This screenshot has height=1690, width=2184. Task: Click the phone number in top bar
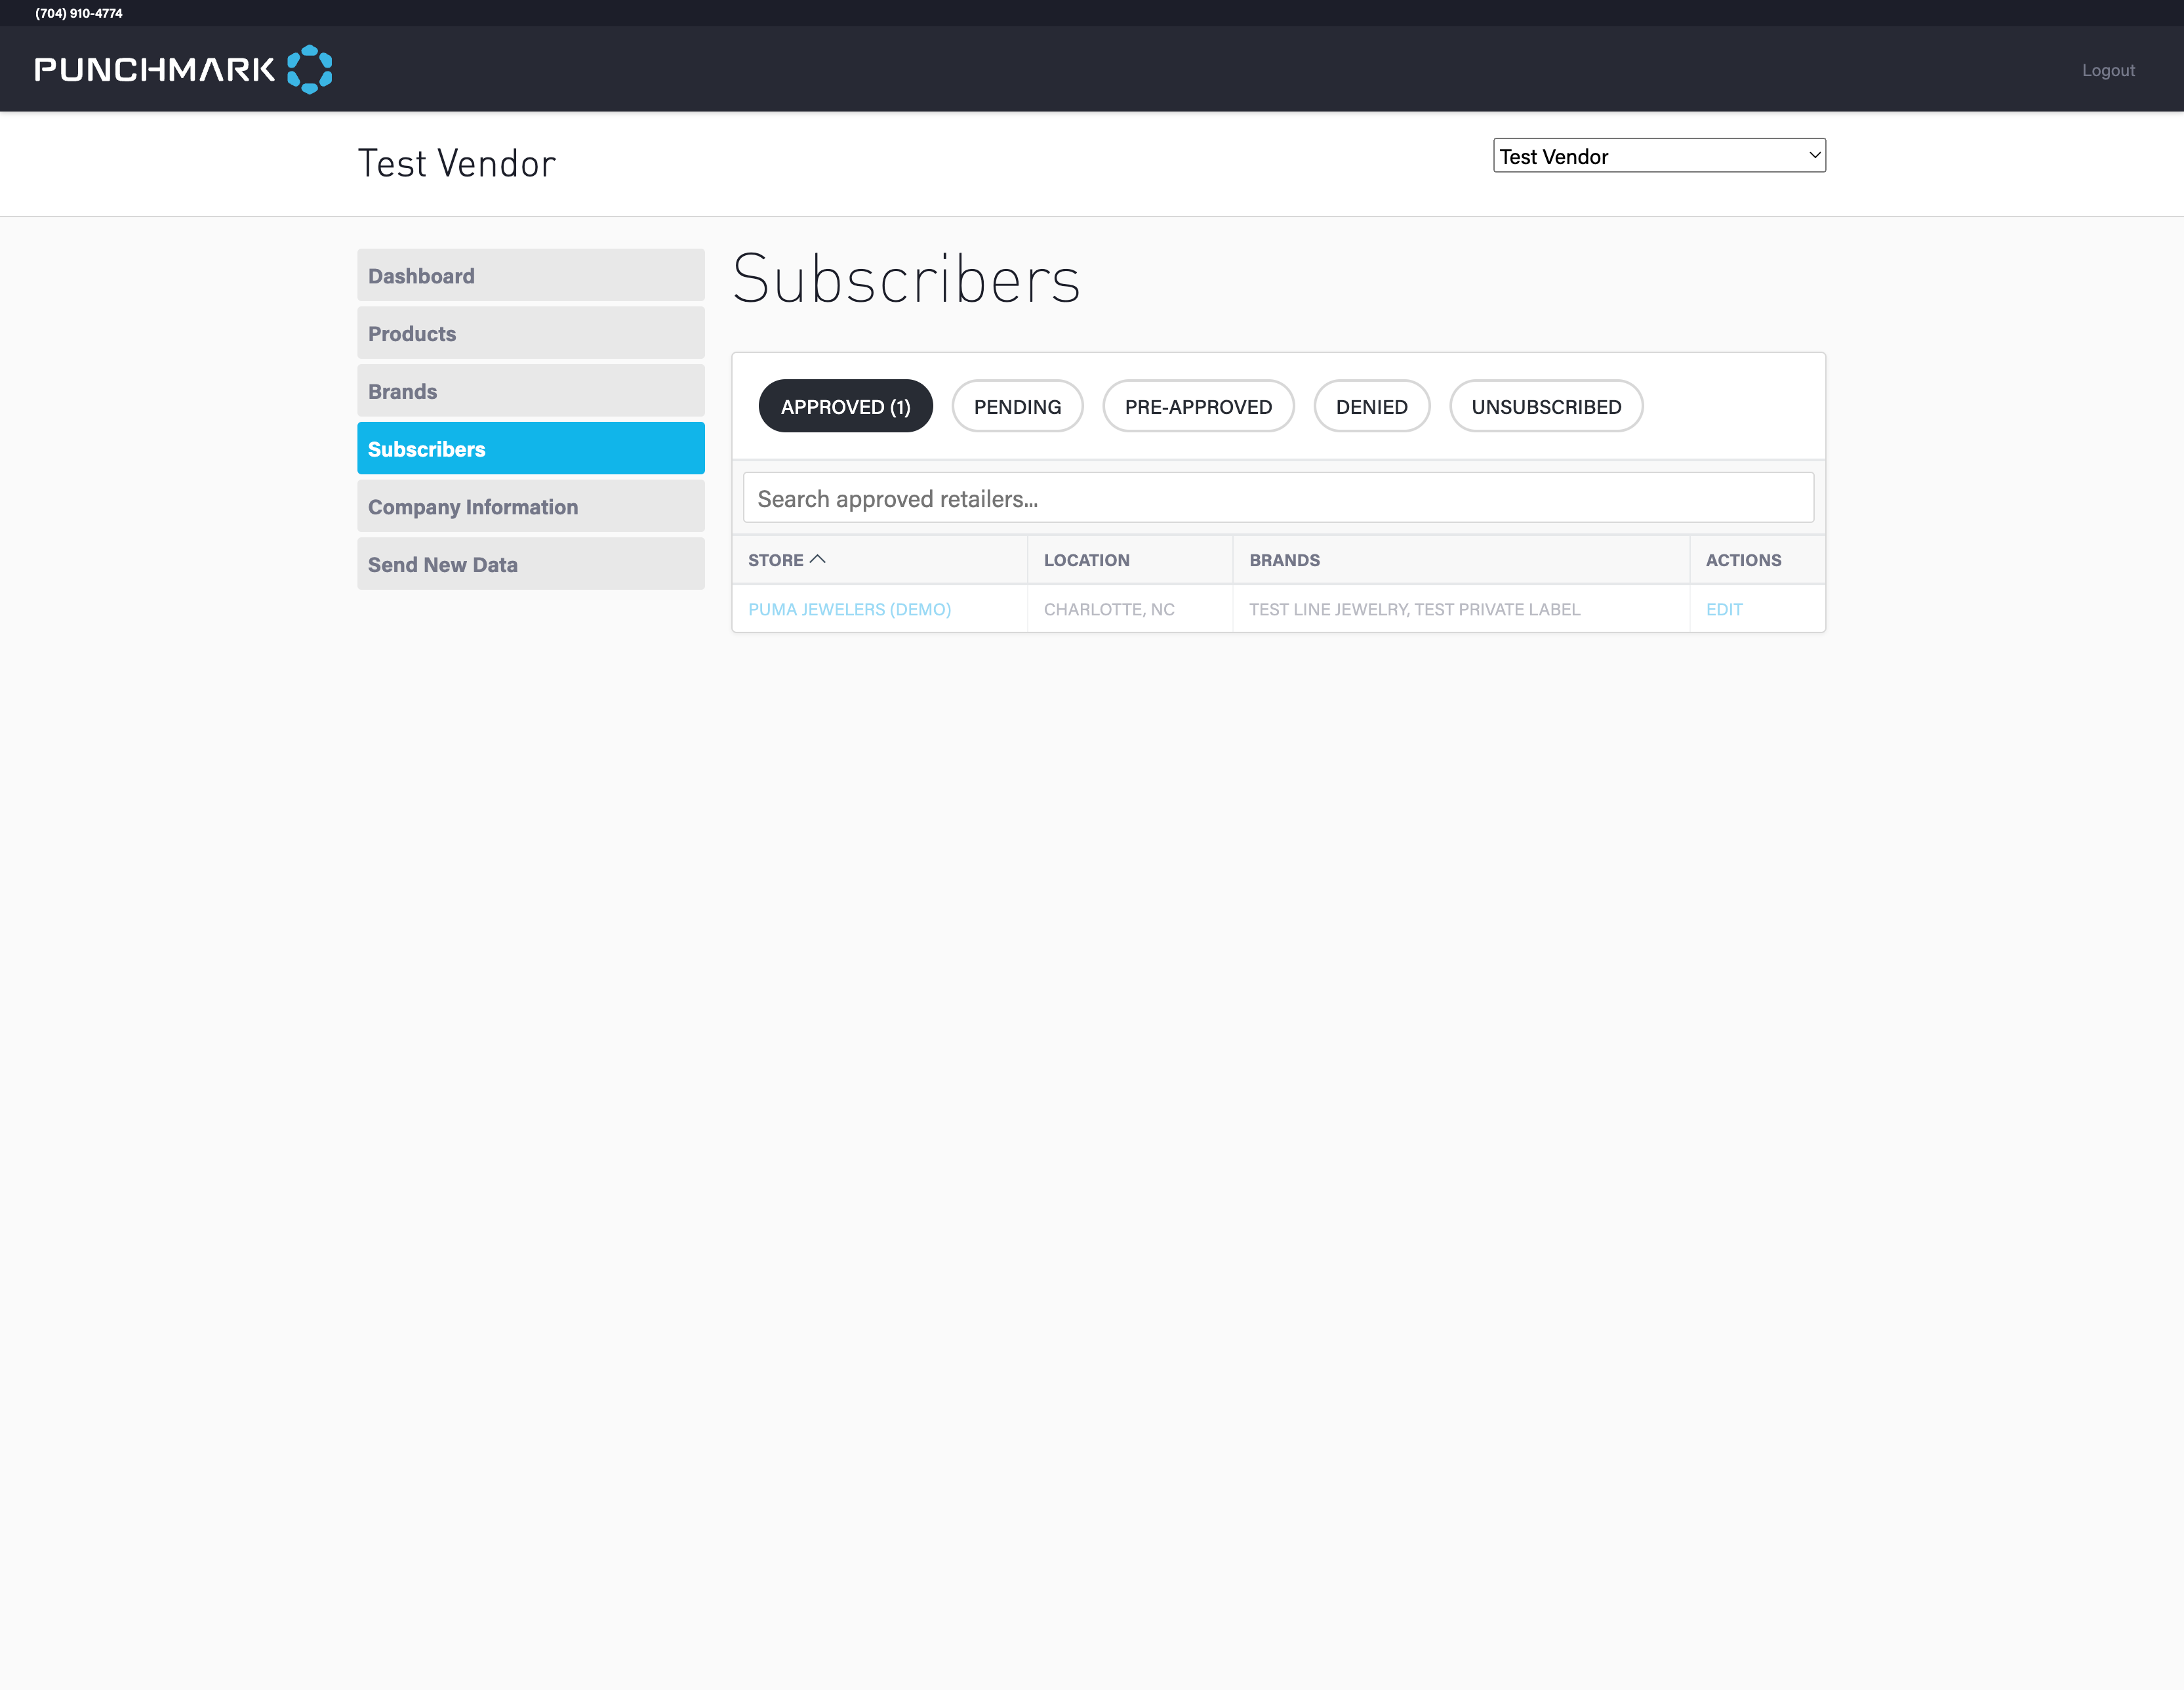(79, 13)
